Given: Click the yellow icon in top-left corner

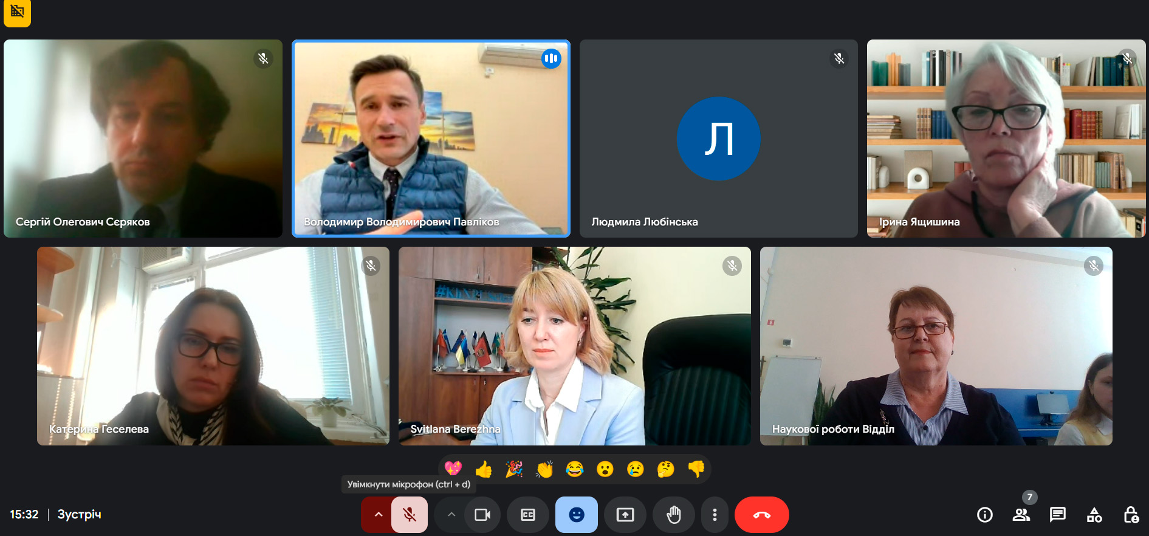Looking at the screenshot, I should [17, 12].
